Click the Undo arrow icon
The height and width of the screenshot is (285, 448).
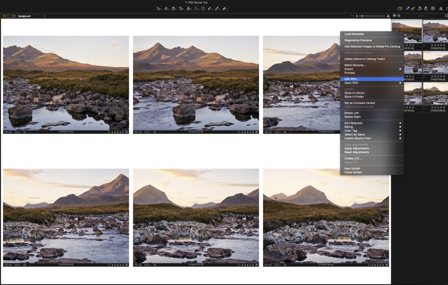[420, 8]
